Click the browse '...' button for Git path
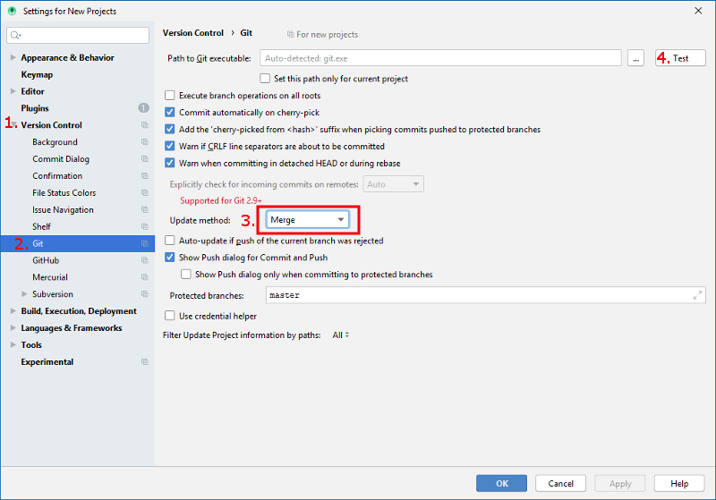Image resolution: width=716 pixels, height=500 pixels. pyautogui.click(x=635, y=58)
